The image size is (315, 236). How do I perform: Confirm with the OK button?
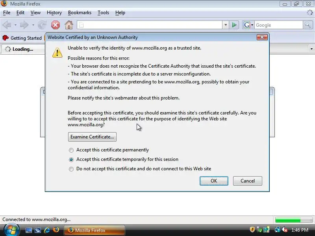click(x=214, y=181)
